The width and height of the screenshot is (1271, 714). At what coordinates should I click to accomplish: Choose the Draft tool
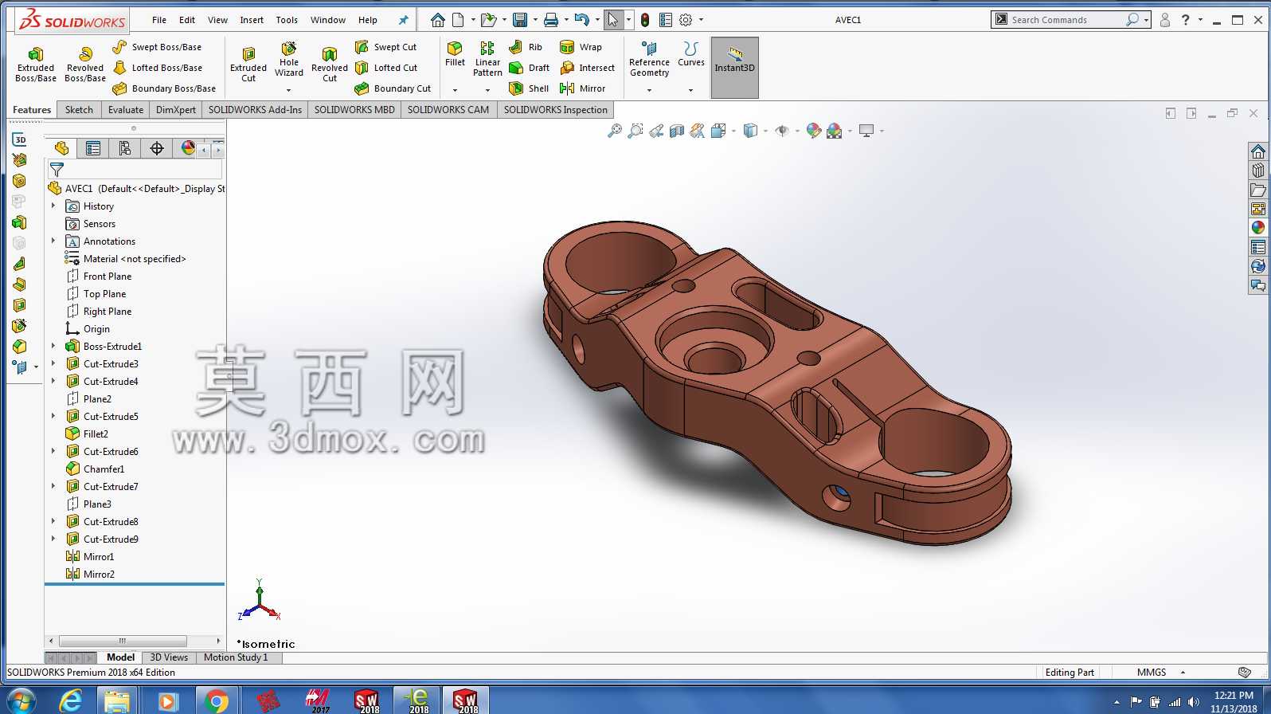click(530, 68)
